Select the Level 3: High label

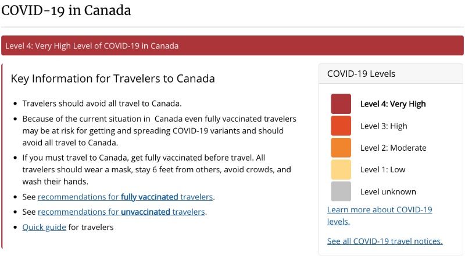coord(384,126)
